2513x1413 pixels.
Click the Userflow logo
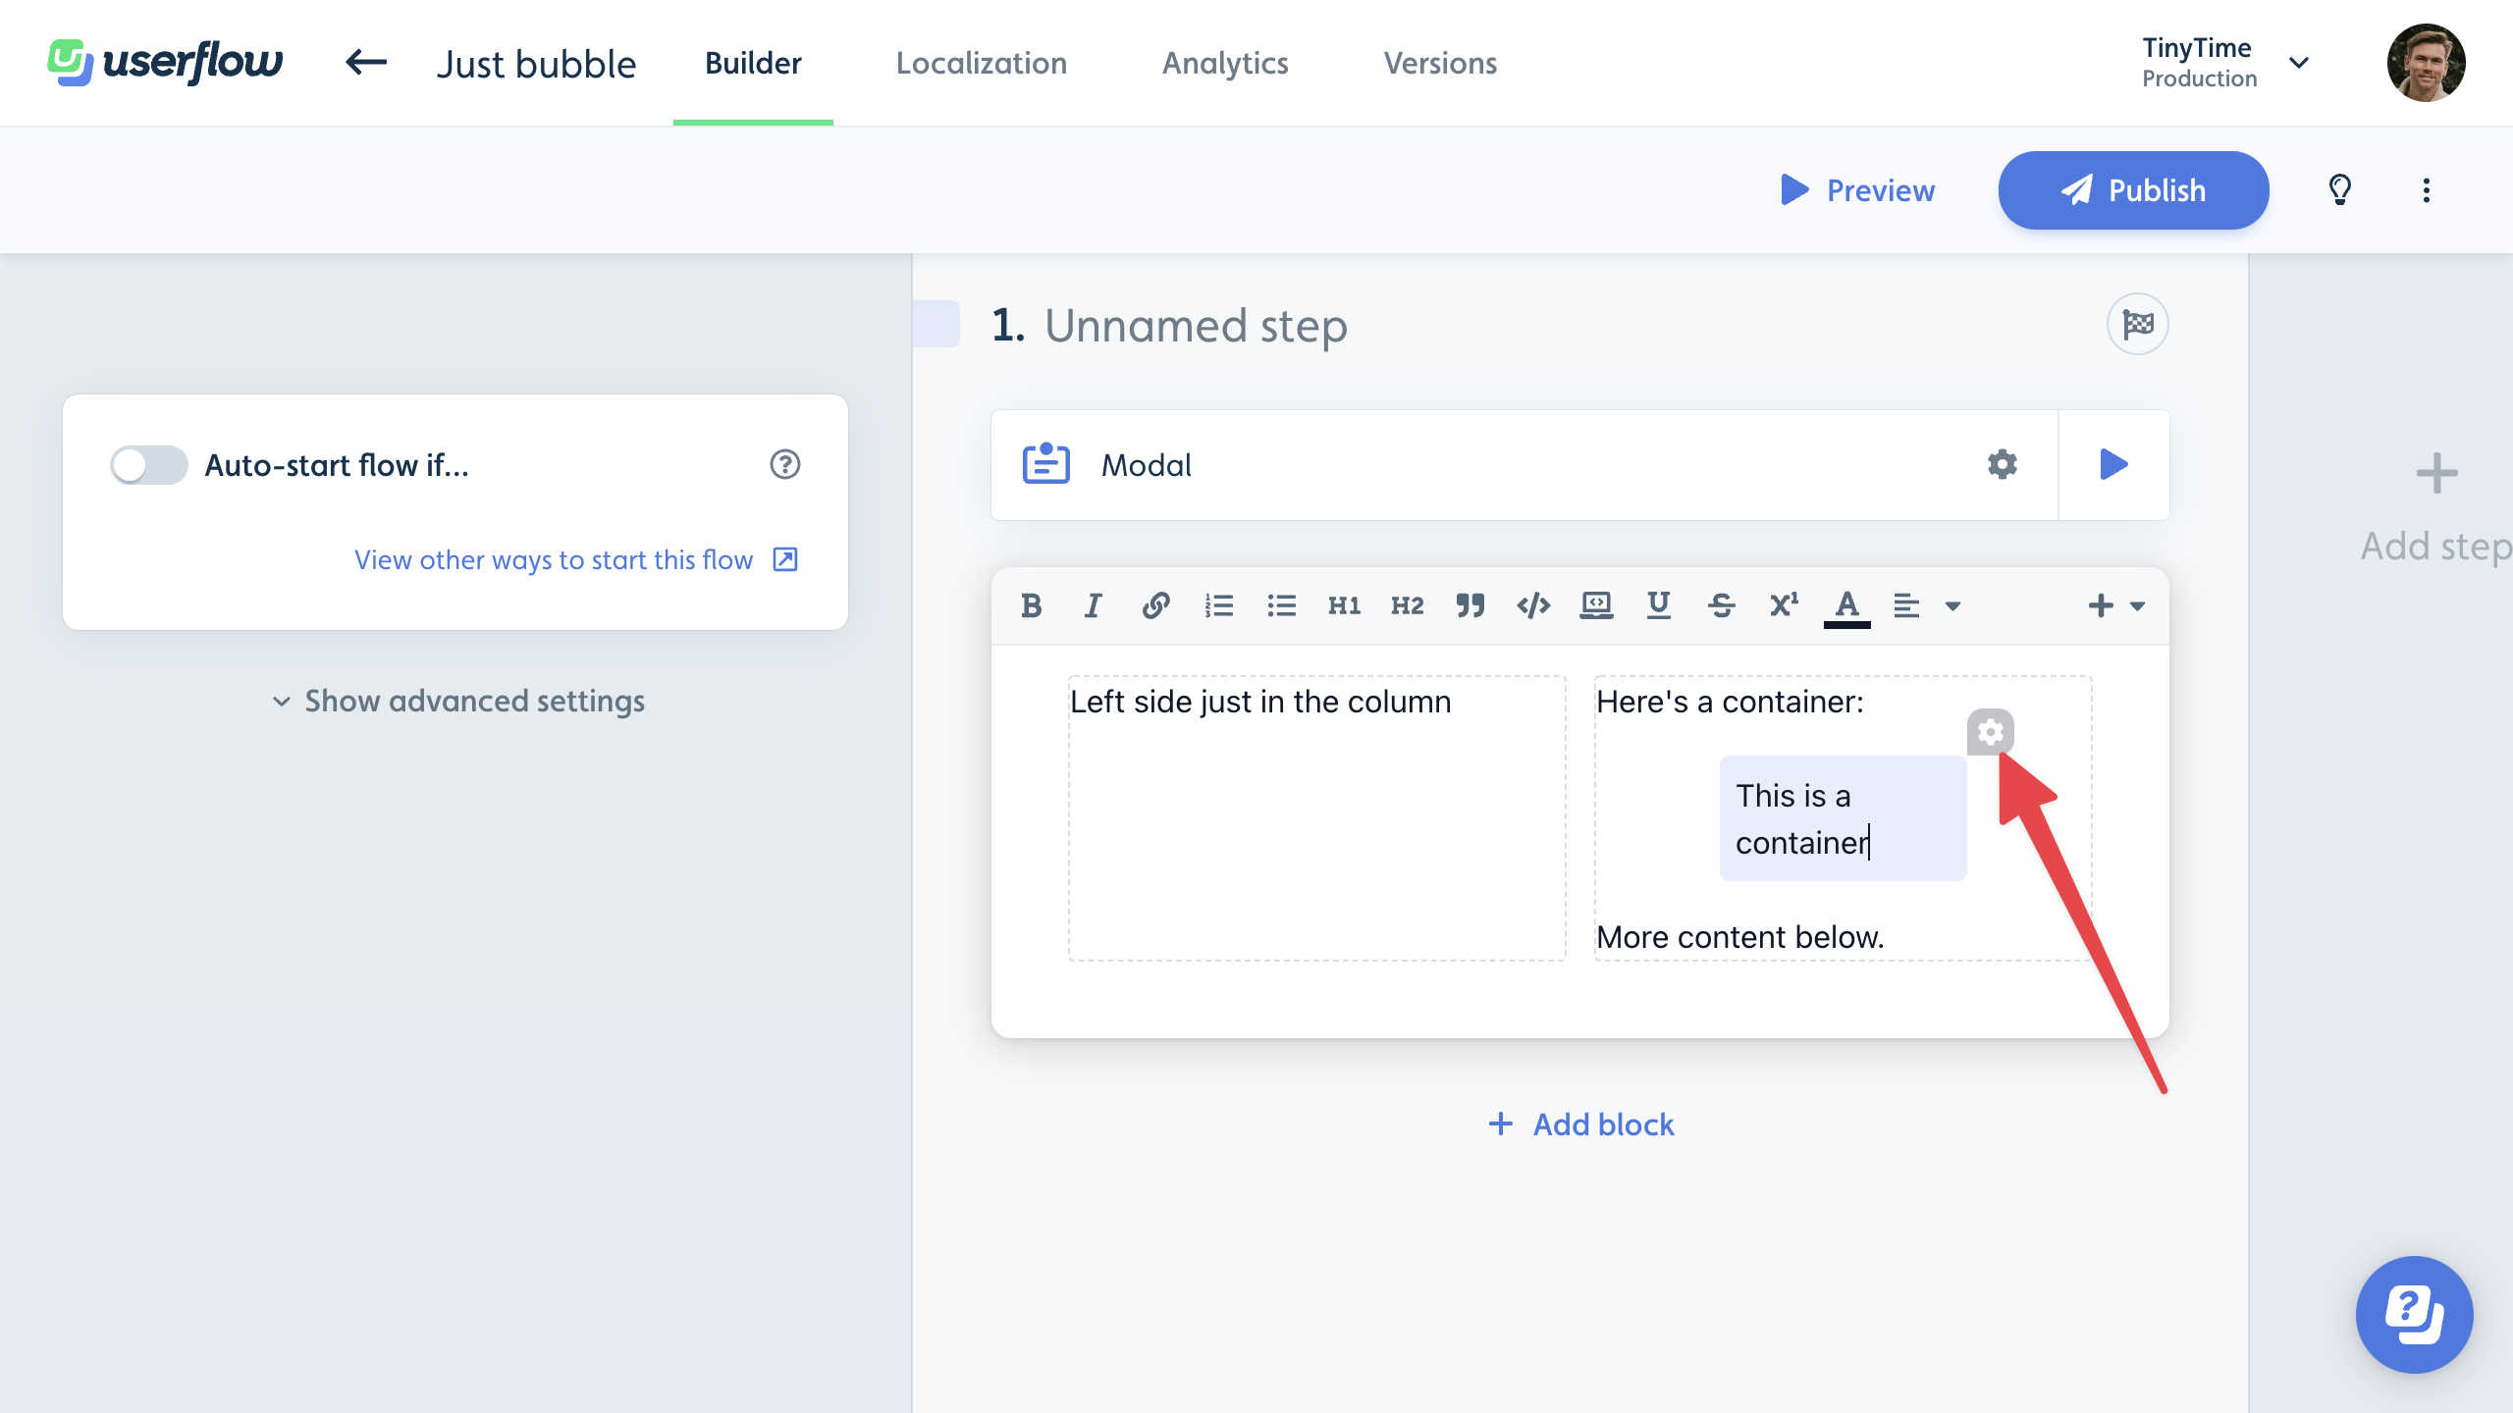click(165, 63)
